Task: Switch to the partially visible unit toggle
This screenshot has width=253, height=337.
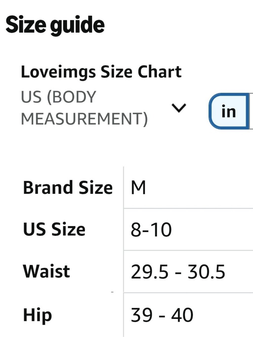Action: (251, 111)
